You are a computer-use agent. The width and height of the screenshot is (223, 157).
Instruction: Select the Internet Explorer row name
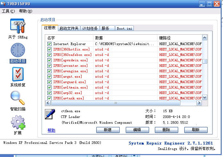coord(69,44)
